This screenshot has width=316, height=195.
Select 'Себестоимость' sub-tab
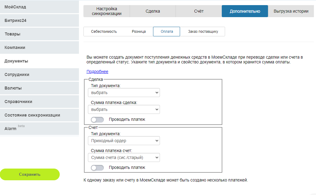pos(104,32)
